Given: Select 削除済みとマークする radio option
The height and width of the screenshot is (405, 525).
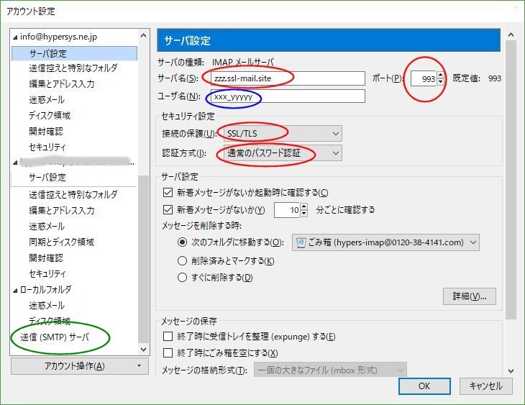Looking at the screenshot, I should point(183,260).
